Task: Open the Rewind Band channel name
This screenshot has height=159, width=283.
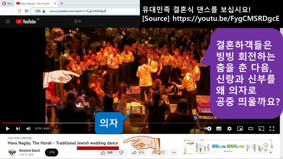Action: (29, 150)
